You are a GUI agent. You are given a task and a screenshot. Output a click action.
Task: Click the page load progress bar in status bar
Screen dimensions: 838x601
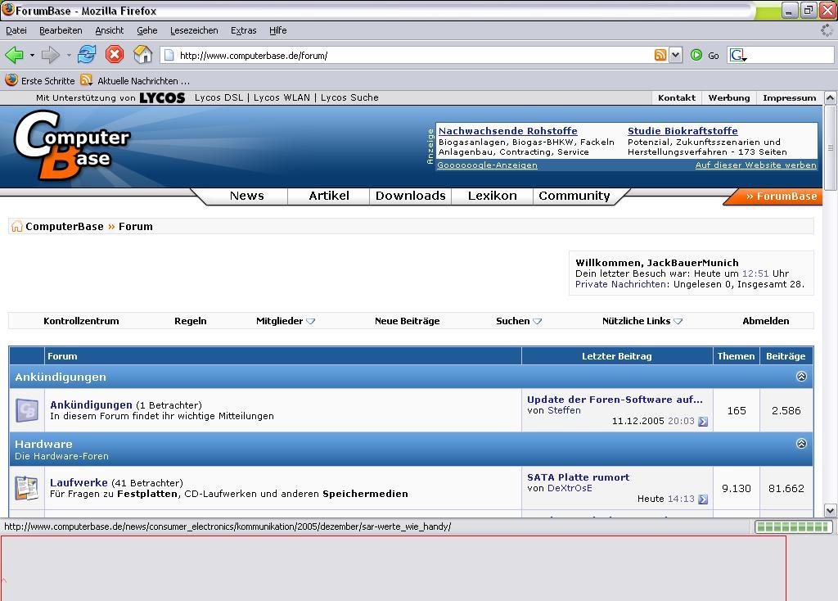(793, 527)
